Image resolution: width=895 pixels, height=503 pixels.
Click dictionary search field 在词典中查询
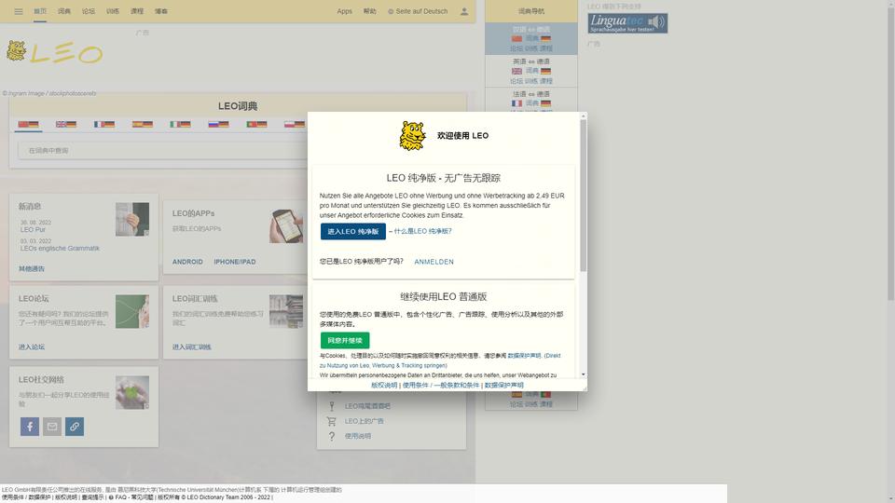tap(162, 151)
